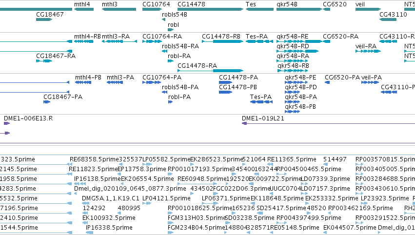Select the veil-PA protein label
This screenshot has width=415, height=235.
tap(372, 78)
